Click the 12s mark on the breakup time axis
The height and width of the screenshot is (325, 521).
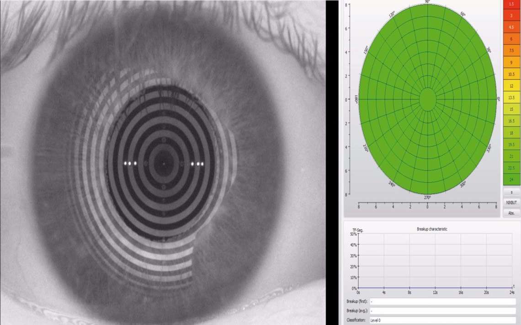435,292
